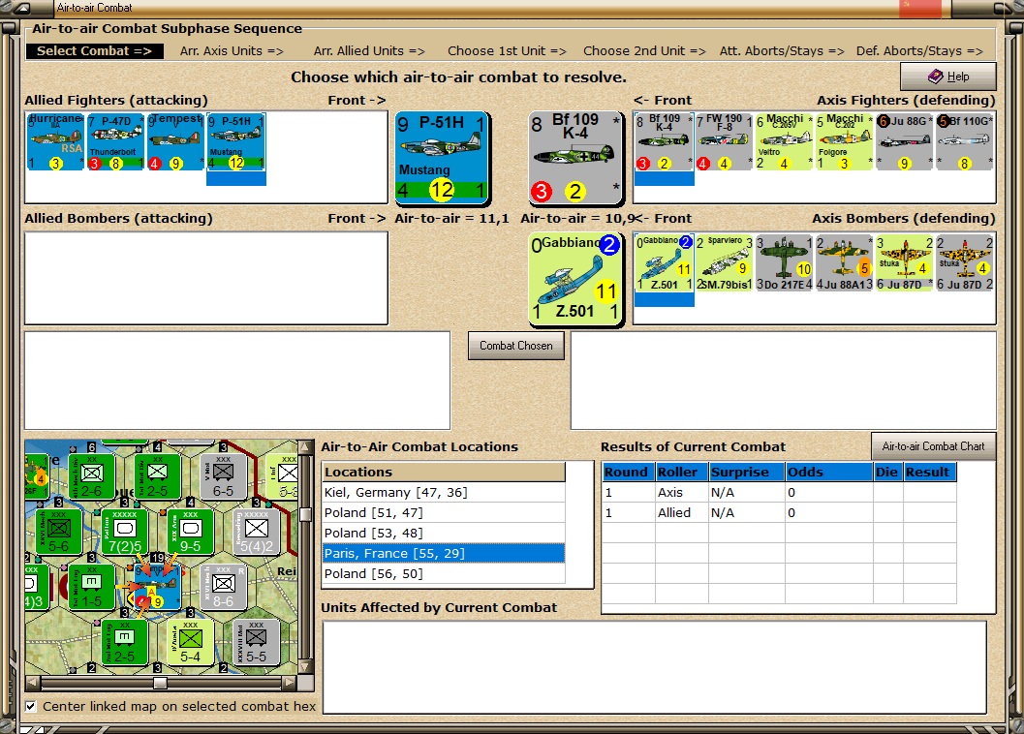This screenshot has height=734, width=1024.
Task: Click the 9-5 green army unit on map
Action: pyautogui.click(x=190, y=532)
